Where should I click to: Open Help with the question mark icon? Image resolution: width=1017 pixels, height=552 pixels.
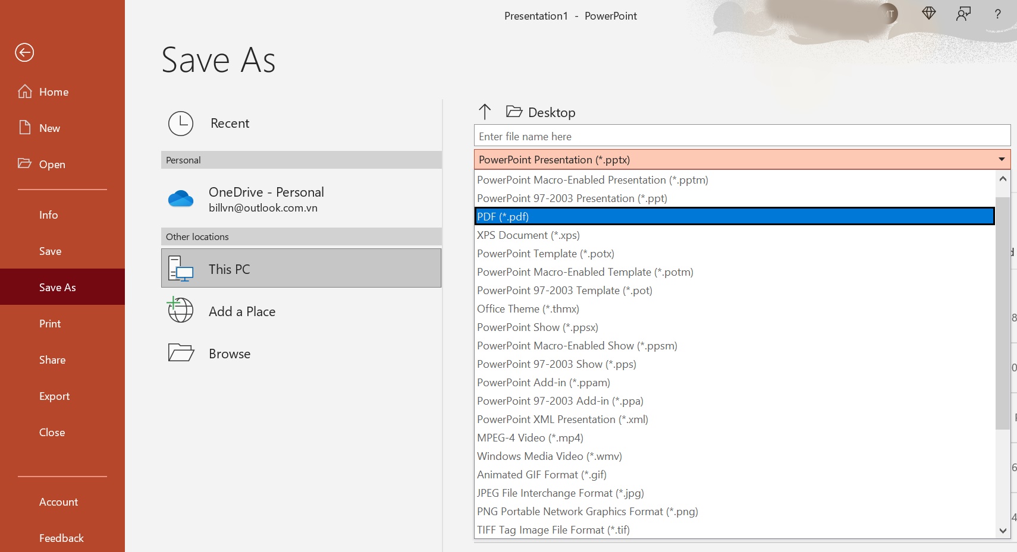point(997,14)
